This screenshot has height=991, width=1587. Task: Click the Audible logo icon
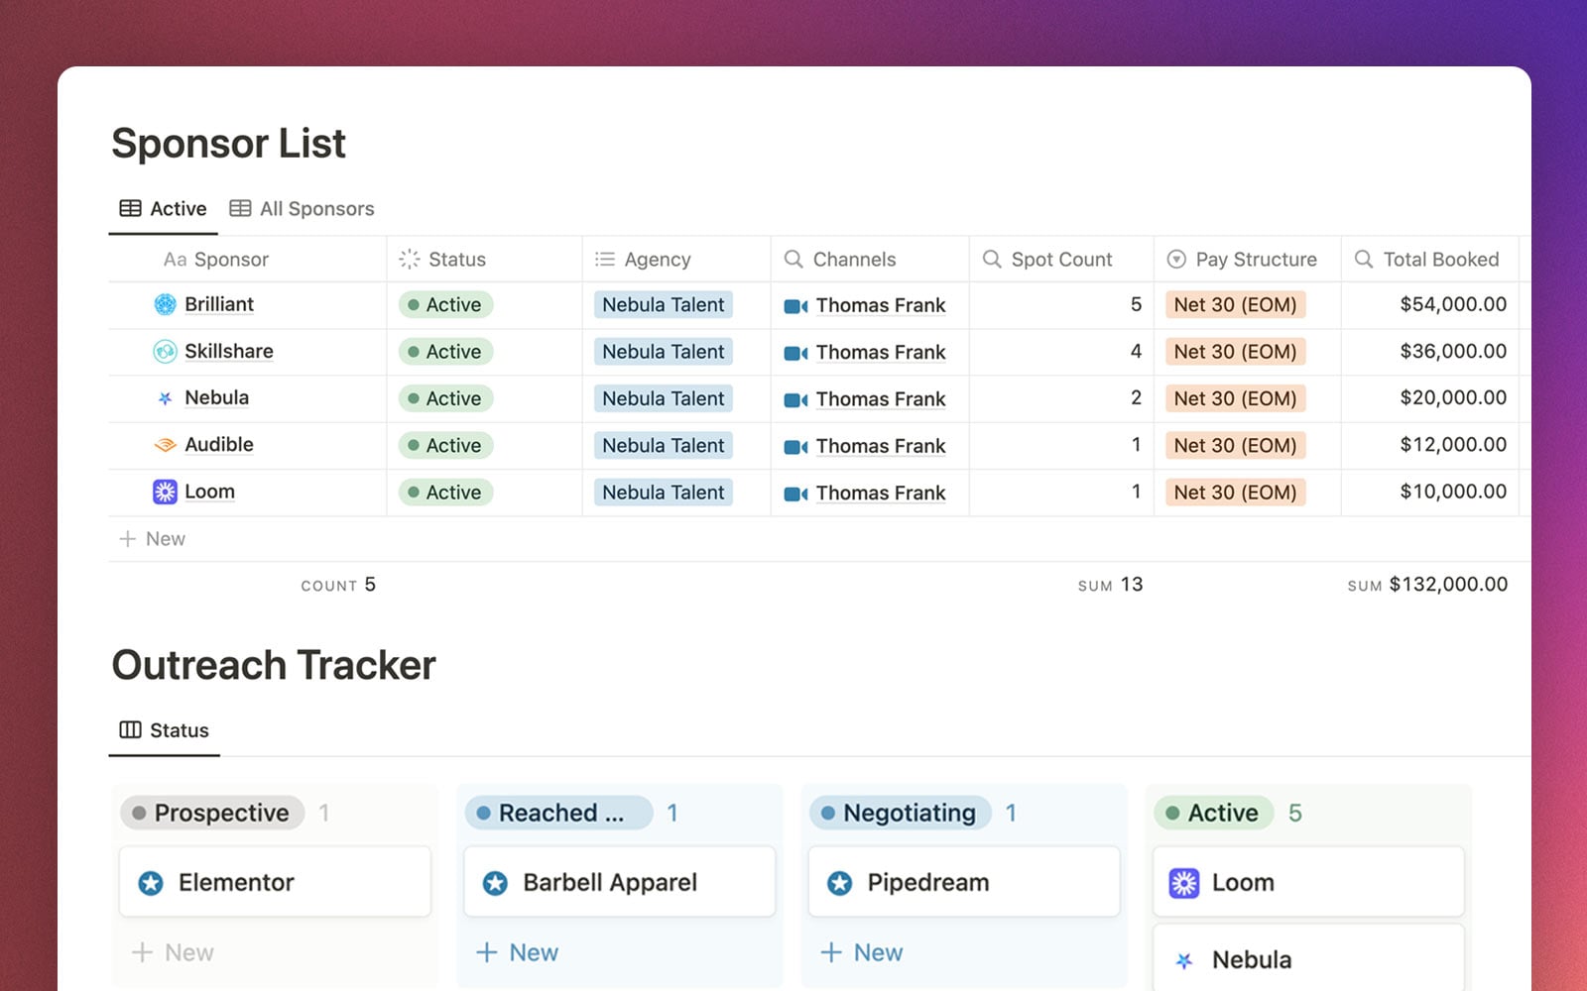[163, 444]
